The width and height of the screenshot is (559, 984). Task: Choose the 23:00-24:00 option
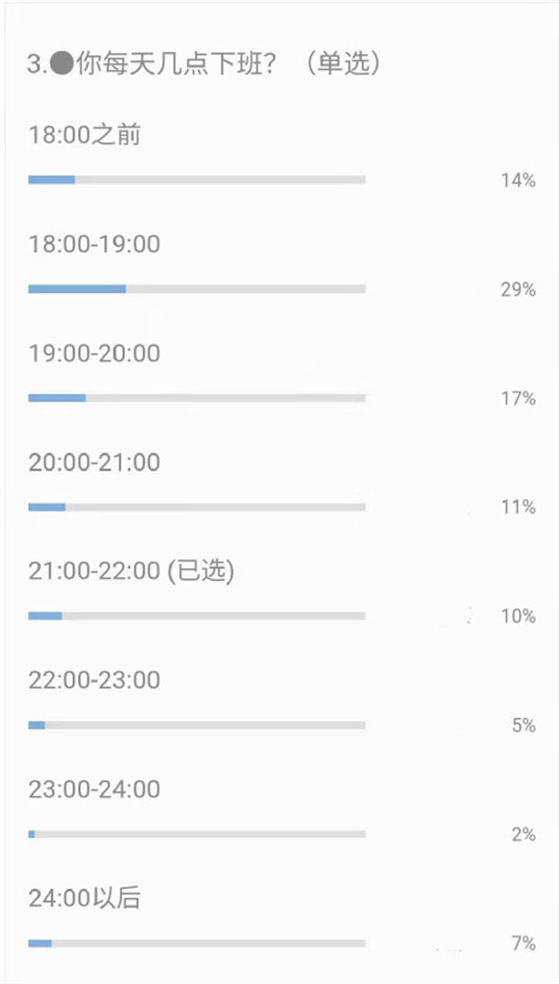[94, 789]
